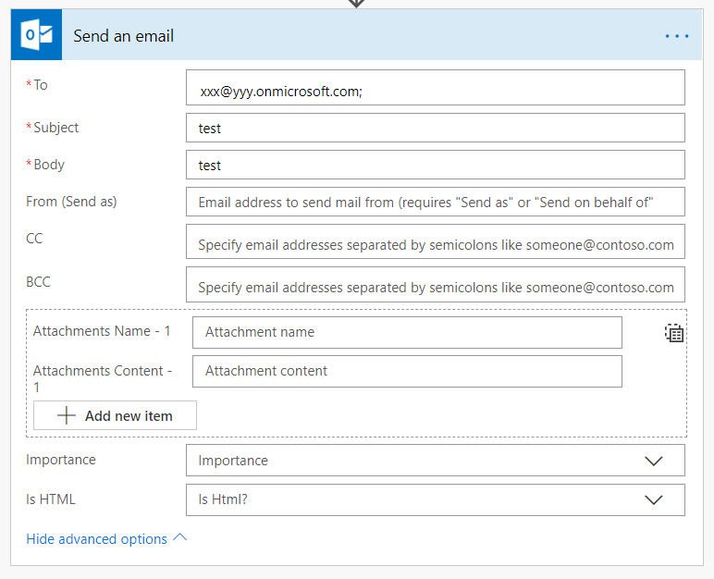Viewport: 714px width, 579px height.
Task: Click the plus icon in Add new item
Action: [x=66, y=415]
